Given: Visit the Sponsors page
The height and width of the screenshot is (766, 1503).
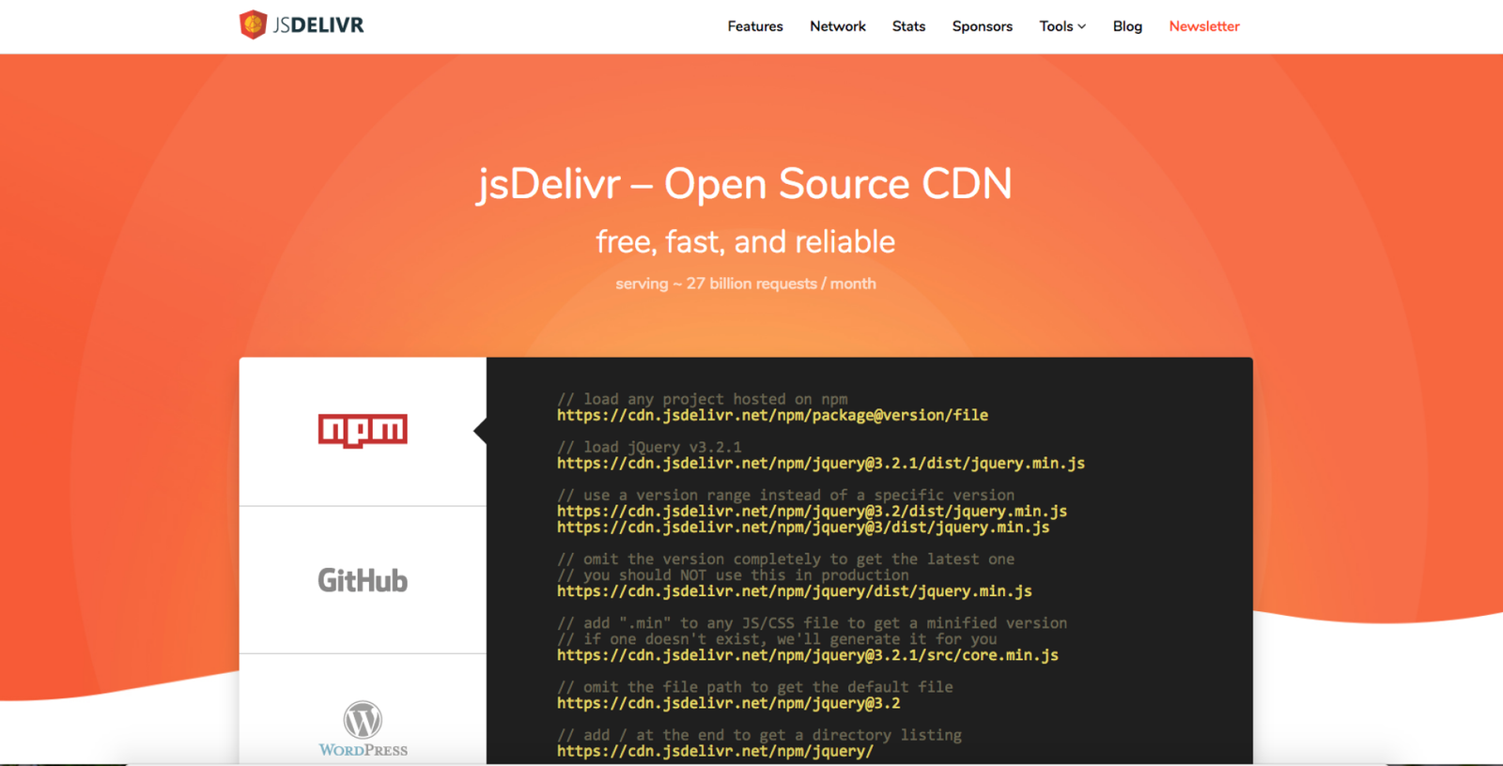Looking at the screenshot, I should click(x=983, y=26).
